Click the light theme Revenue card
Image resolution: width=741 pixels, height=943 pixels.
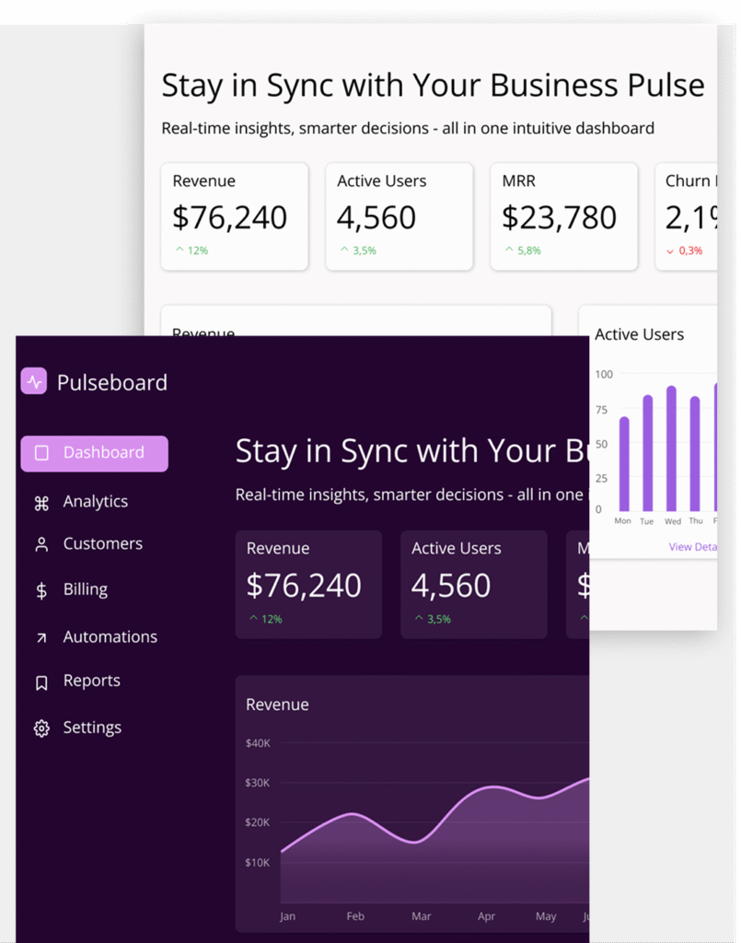coord(235,217)
